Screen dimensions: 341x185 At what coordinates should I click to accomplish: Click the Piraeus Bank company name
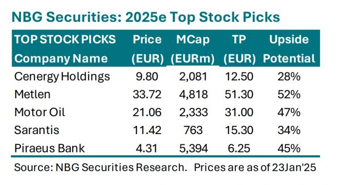[49, 149]
